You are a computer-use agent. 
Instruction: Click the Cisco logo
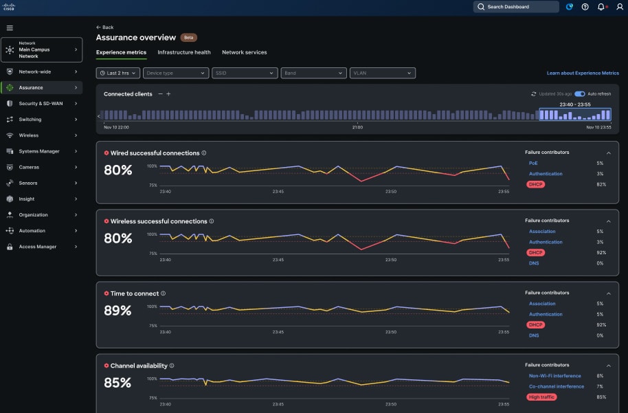click(9, 7)
